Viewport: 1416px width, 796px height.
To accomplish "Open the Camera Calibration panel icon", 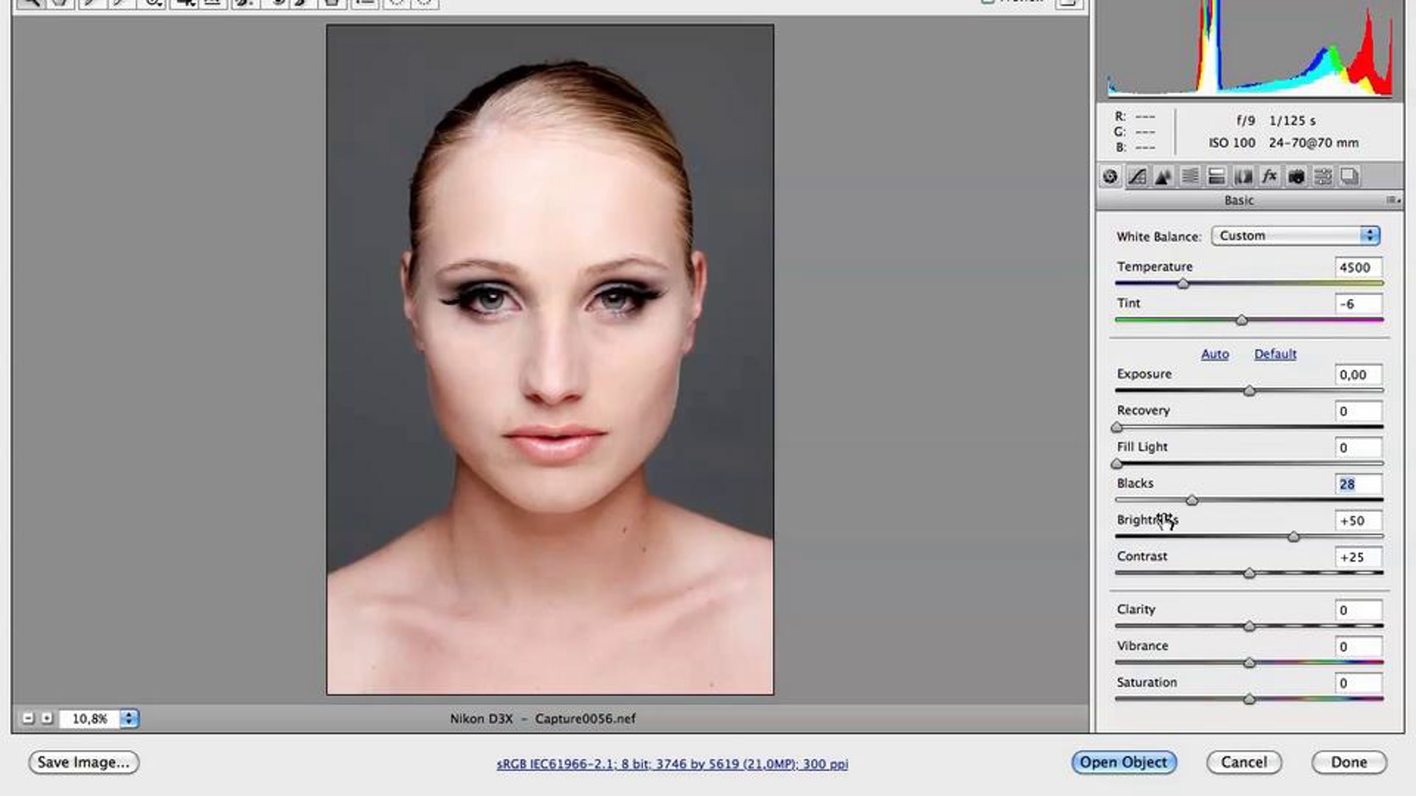I will (x=1296, y=176).
